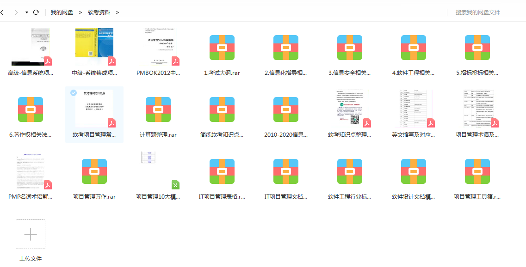Viewport: 526px width, 267px height.
Task: Open the 1.考试大纲.rar archive icon
Action: click(x=222, y=47)
